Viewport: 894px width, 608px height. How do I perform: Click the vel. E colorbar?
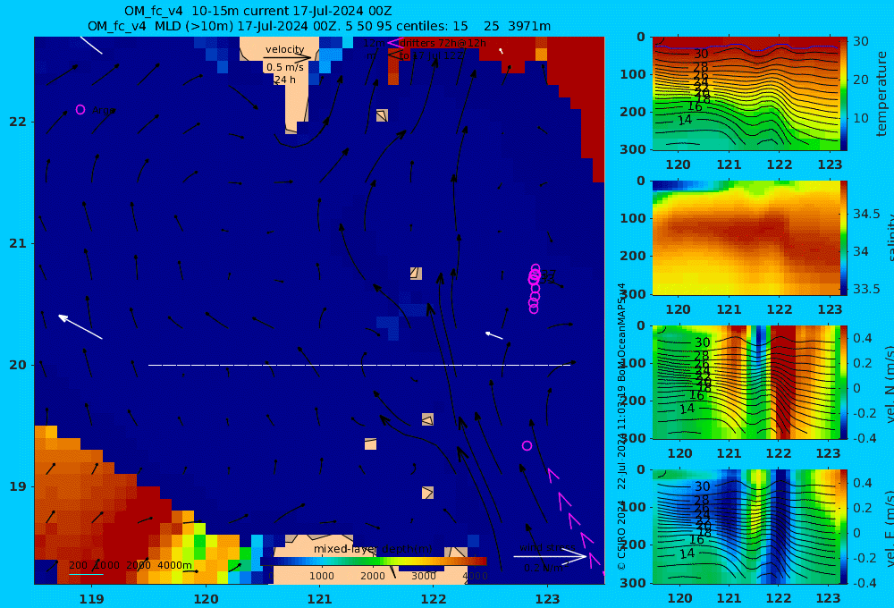pyautogui.click(x=843, y=527)
